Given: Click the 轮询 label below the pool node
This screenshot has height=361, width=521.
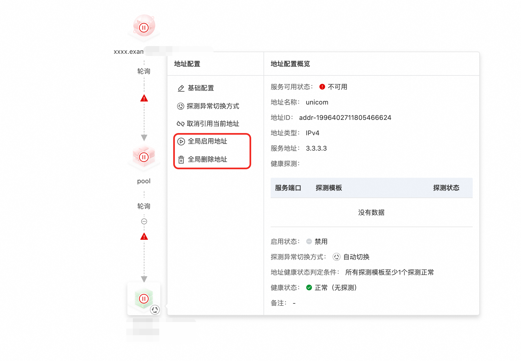Looking at the screenshot, I should click(x=144, y=206).
